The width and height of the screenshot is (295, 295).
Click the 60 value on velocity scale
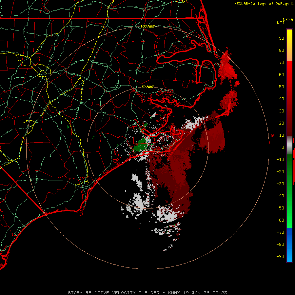point(282,75)
